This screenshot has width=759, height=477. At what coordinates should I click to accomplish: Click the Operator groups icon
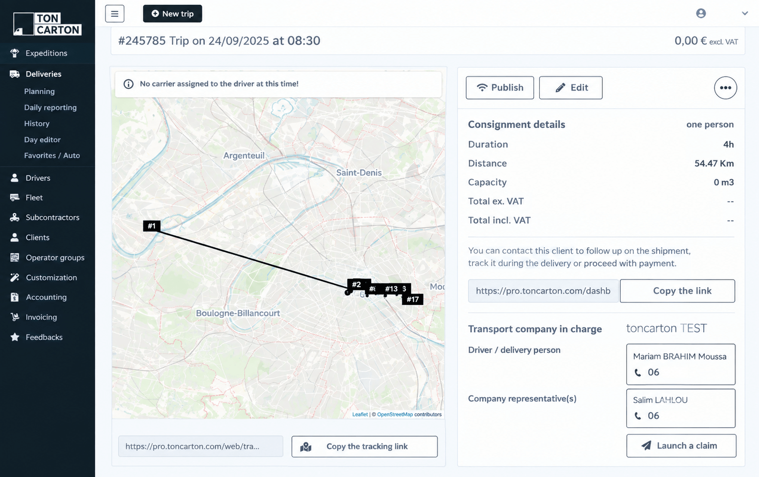coord(14,257)
